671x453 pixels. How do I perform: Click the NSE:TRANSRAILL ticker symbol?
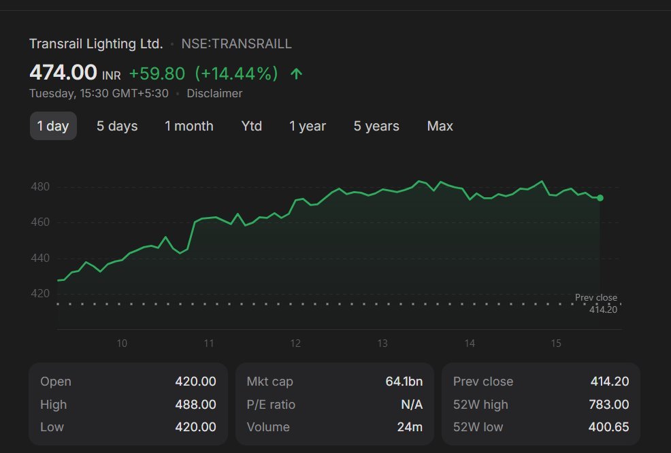click(x=236, y=44)
